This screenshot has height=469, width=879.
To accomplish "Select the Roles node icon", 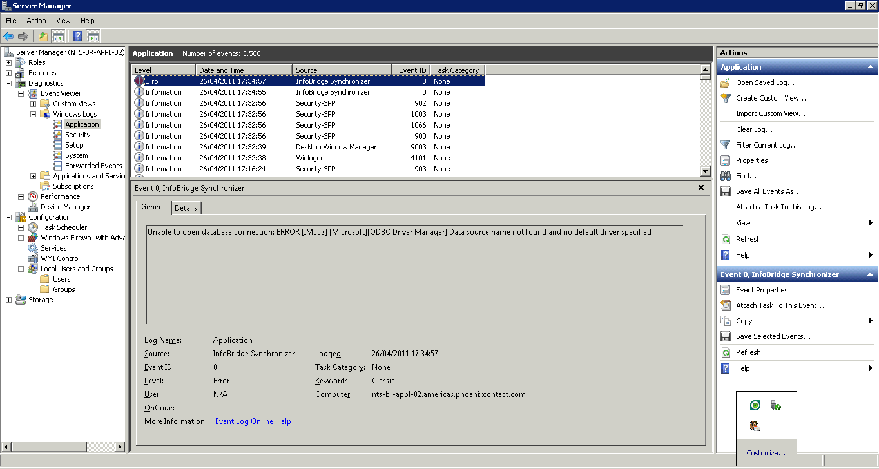I will [21, 62].
